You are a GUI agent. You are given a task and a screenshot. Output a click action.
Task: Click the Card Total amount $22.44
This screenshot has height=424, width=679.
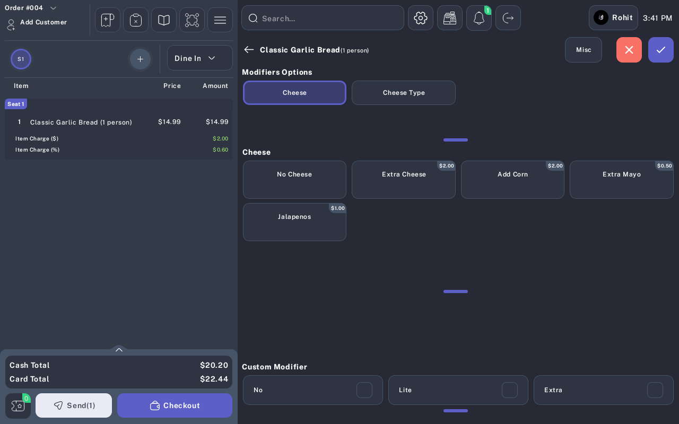point(214,379)
